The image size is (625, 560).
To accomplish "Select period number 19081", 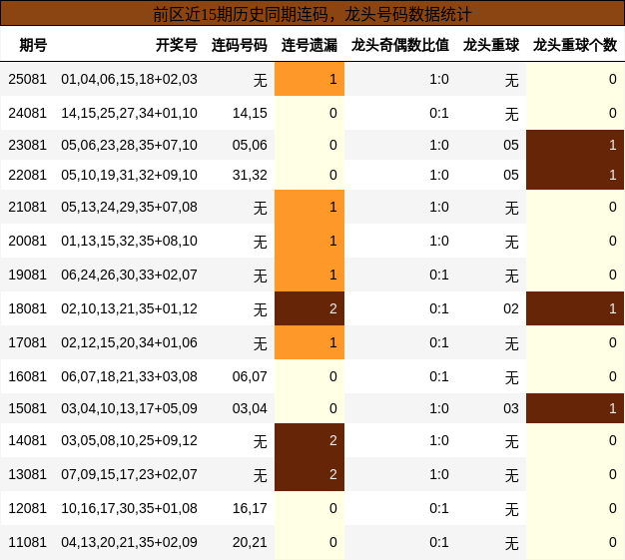I will pyautogui.click(x=28, y=275).
